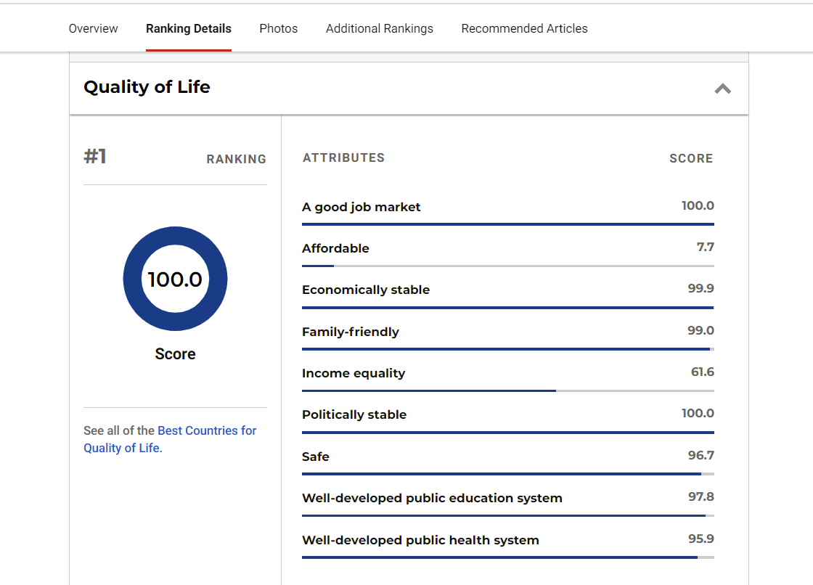This screenshot has width=813, height=585.
Task: Open Recommended Articles tab
Action: pos(525,28)
